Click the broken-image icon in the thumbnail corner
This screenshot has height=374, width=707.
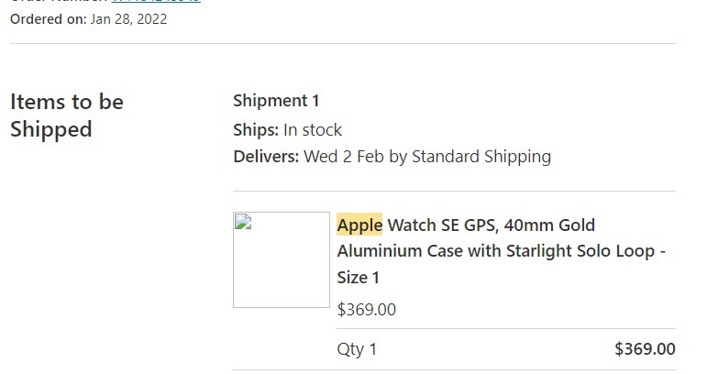243,222
